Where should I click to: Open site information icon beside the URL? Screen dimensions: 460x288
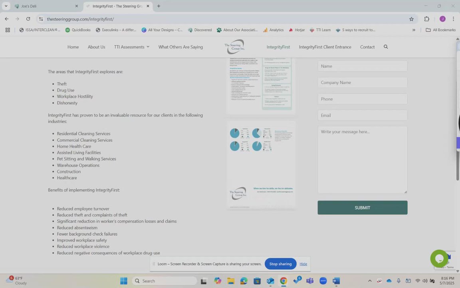[x=41, y=19]
